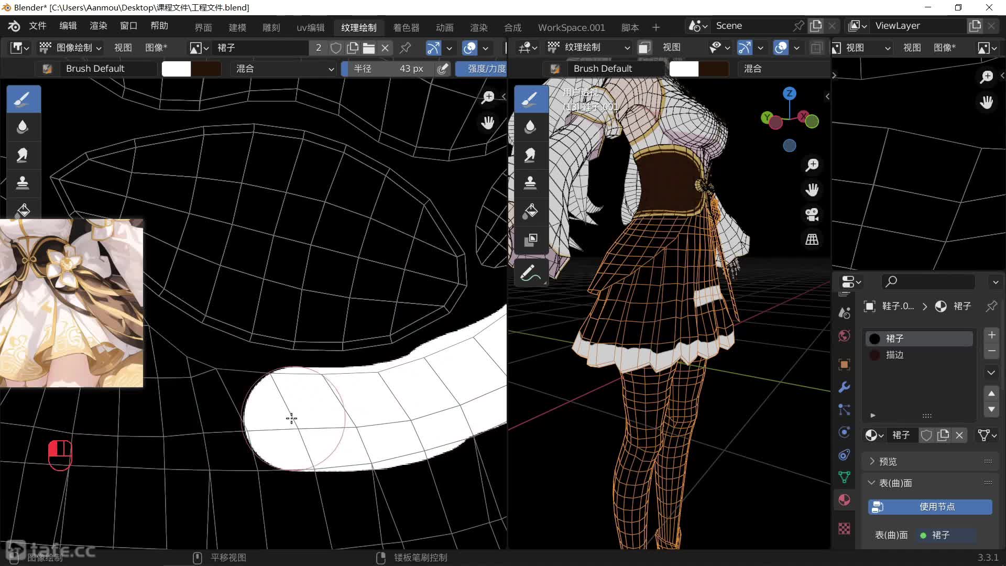Click 强度/力度 button in image editor header
This screenshot has height=566, width=1006.
point(481,69)
